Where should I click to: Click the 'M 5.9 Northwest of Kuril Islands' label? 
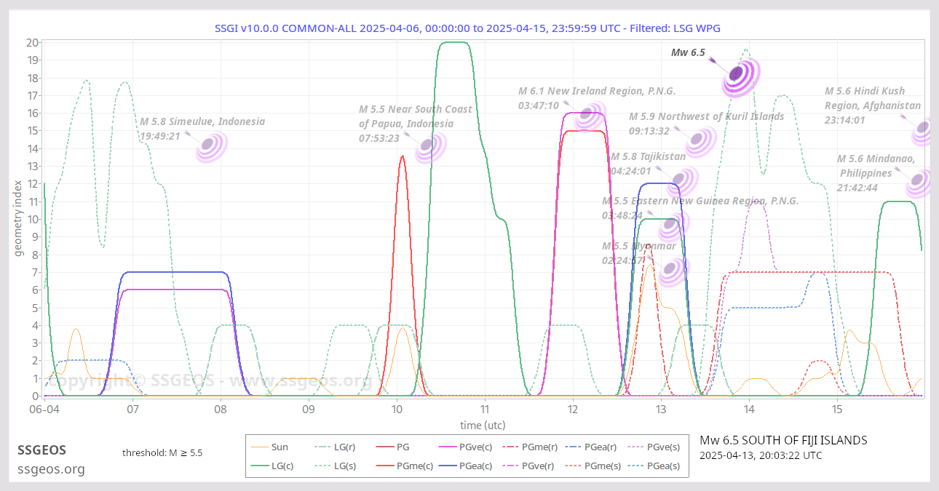click(706, 116)
